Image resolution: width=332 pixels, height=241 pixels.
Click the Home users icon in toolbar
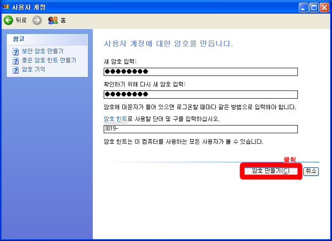click(x=53, y=20)
